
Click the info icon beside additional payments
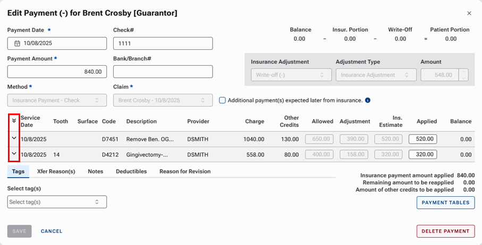click(368, 100)
